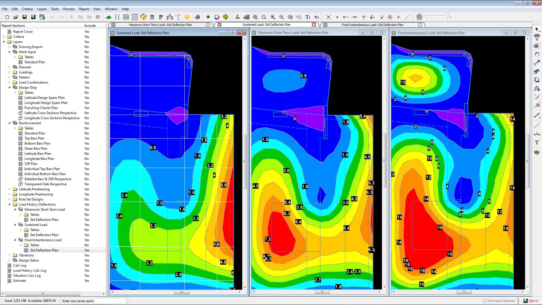Click the Save file toolbar icon

[x=24, y=17]
